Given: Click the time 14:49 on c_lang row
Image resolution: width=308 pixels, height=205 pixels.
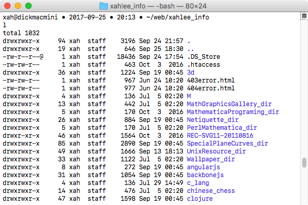Looking at the screenshot, I should tap(174, 183).
